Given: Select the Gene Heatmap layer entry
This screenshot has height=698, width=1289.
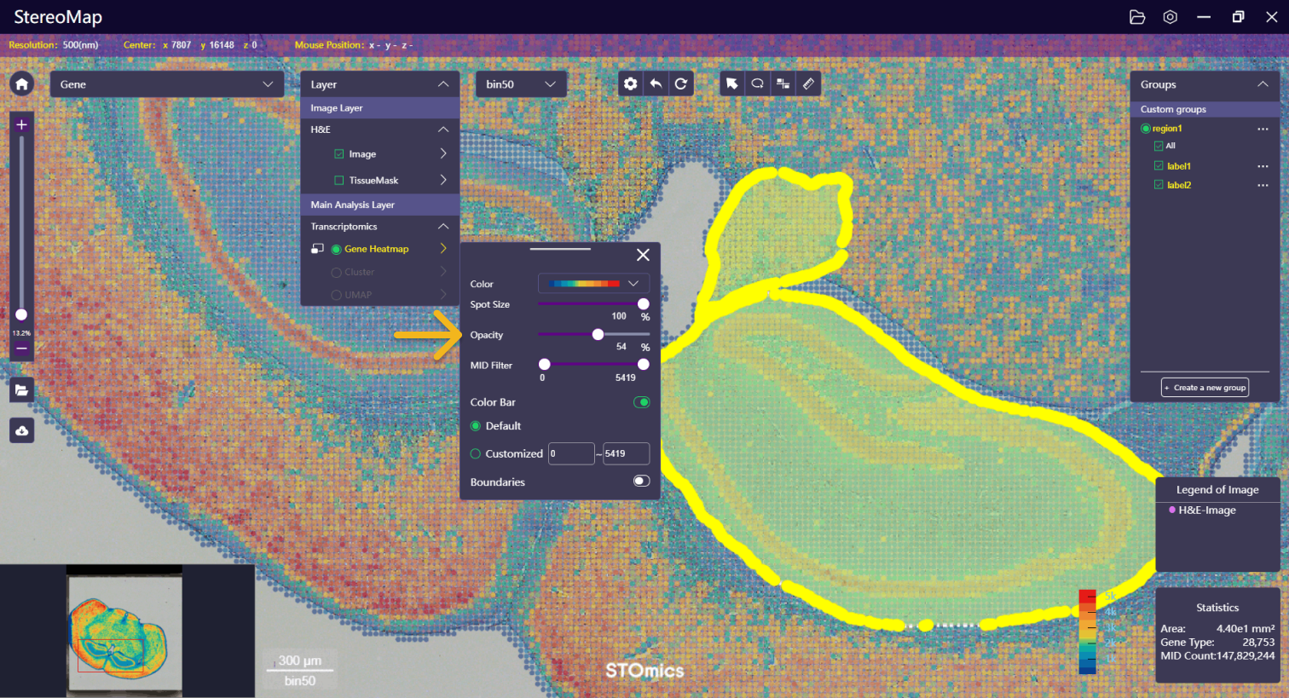Looking at the screenshot, I should [x=376, y=249].
